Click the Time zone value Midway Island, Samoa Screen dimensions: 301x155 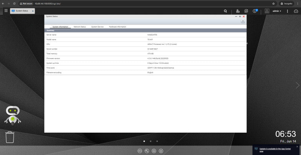point(161,68)
